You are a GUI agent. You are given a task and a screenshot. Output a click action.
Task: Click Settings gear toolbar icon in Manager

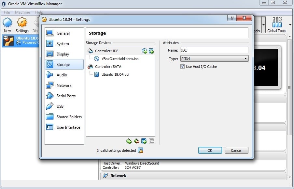point(22,25)
